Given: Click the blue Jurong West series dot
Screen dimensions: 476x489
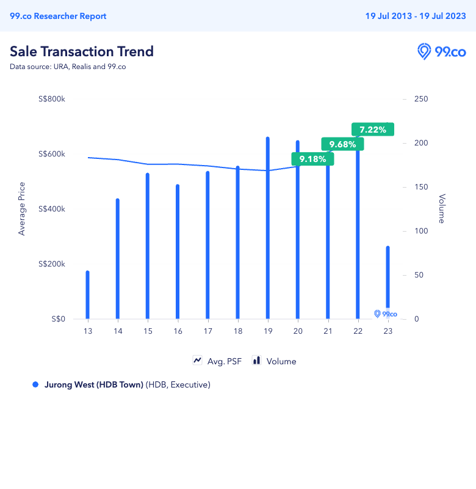Looking at the screenshot, I should (x=35, y=384).
